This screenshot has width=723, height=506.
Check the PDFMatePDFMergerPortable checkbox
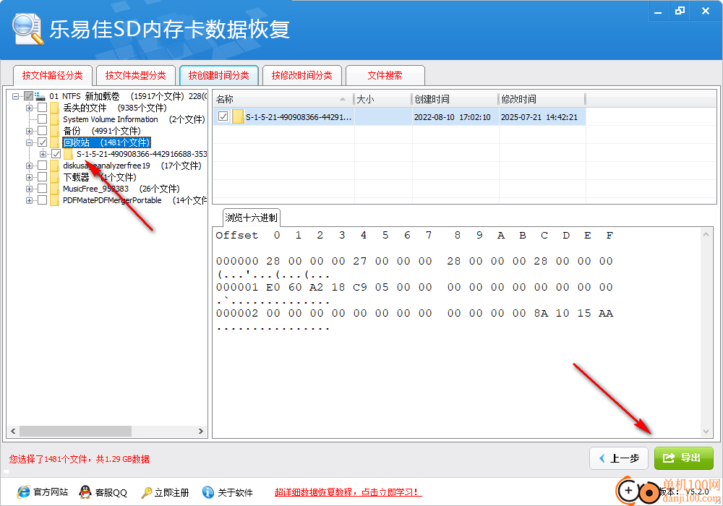coord(42,200)
